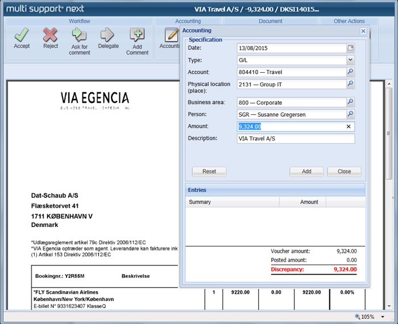Click the multi support next logo
The image size is (398, 324).
[x=45, y=9]
